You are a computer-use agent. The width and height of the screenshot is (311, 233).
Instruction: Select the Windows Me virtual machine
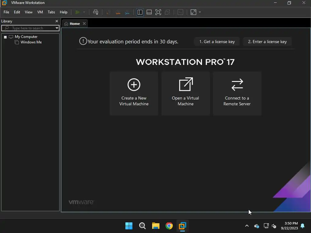point(31,42)
